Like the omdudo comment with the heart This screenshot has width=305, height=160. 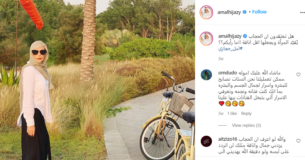click(298, 74)
